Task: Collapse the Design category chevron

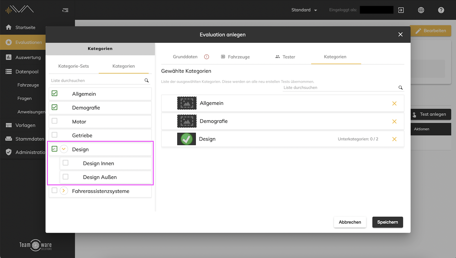Action: click(64, 149)
